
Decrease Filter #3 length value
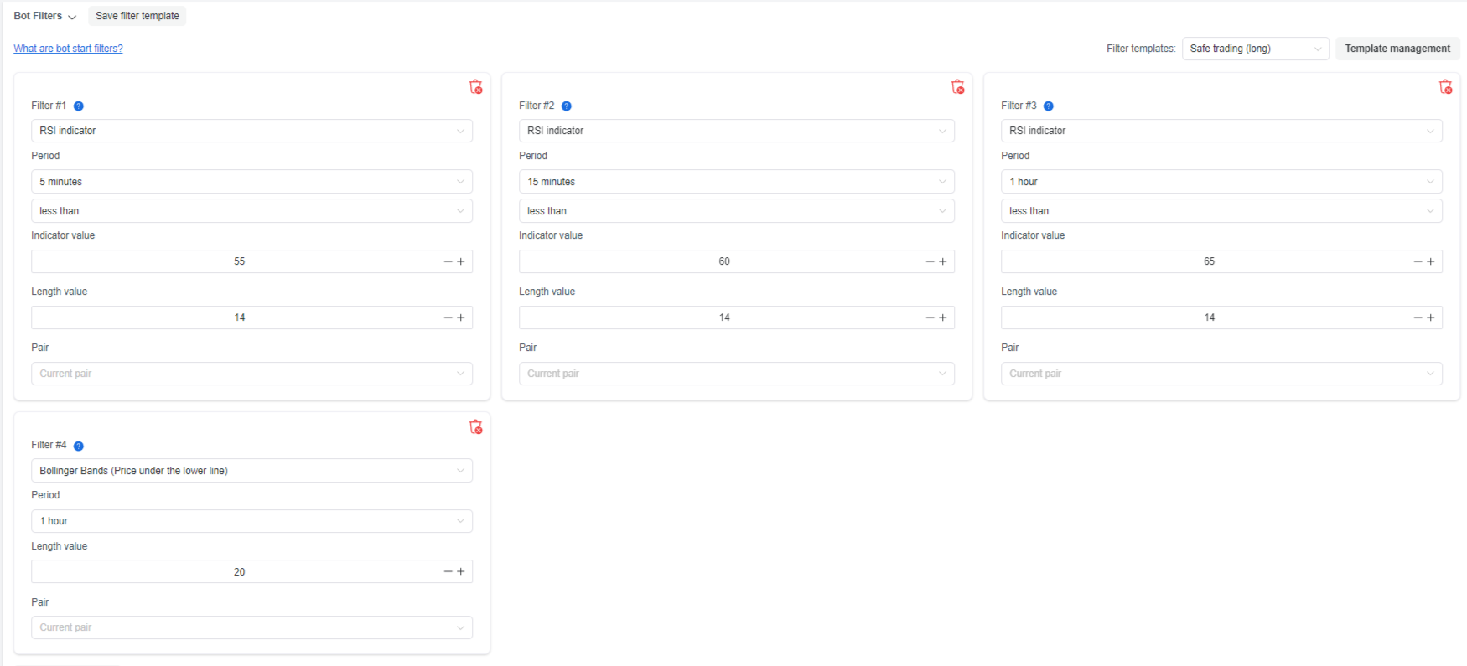[x=1418, y=318]
